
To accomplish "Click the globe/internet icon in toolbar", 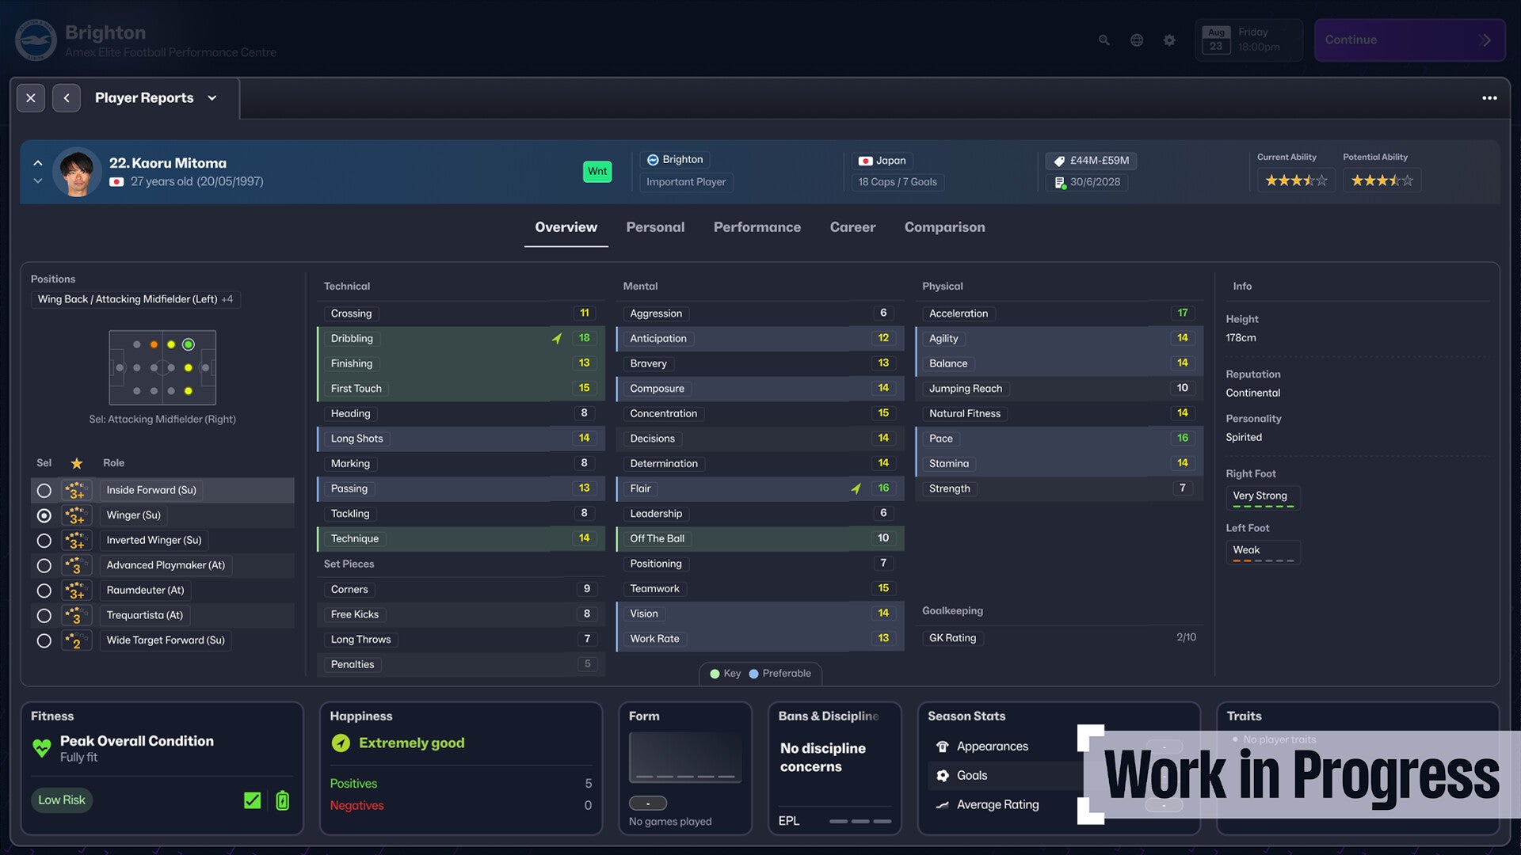I will coord(1138,40).
